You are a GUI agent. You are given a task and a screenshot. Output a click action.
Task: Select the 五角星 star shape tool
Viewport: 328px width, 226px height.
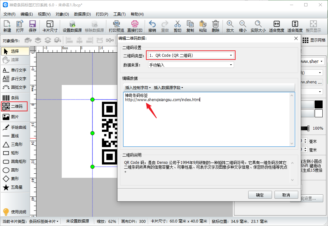click(15, 187)
